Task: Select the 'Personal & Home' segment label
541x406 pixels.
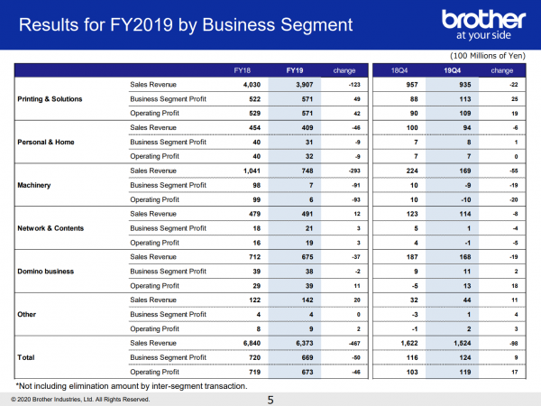Action: point(46,143)
